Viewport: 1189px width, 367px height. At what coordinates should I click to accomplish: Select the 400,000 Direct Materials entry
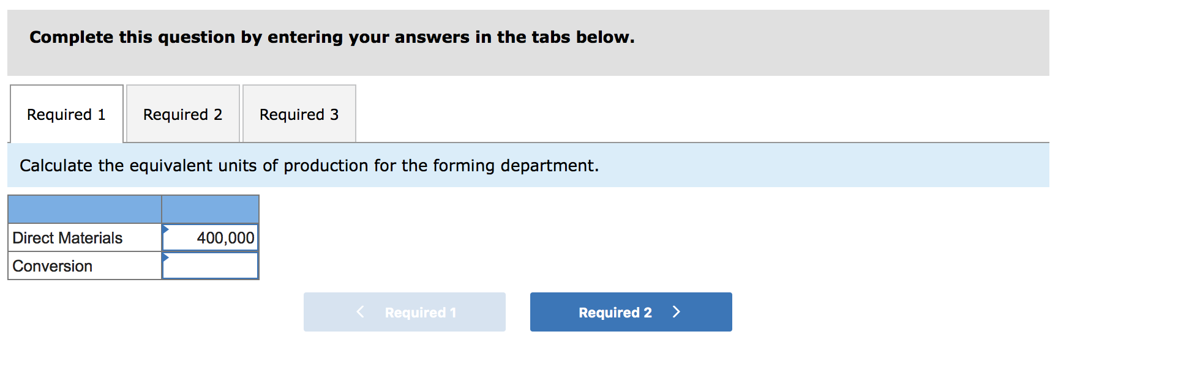point(211,238)
